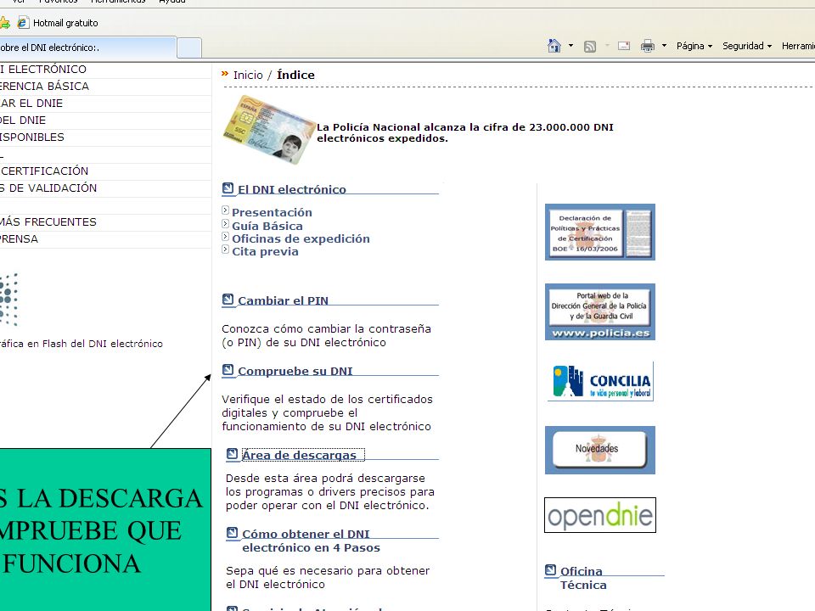815x611 pixels.
Task: Select the PRENSA sidebar item
Action: 20,239
